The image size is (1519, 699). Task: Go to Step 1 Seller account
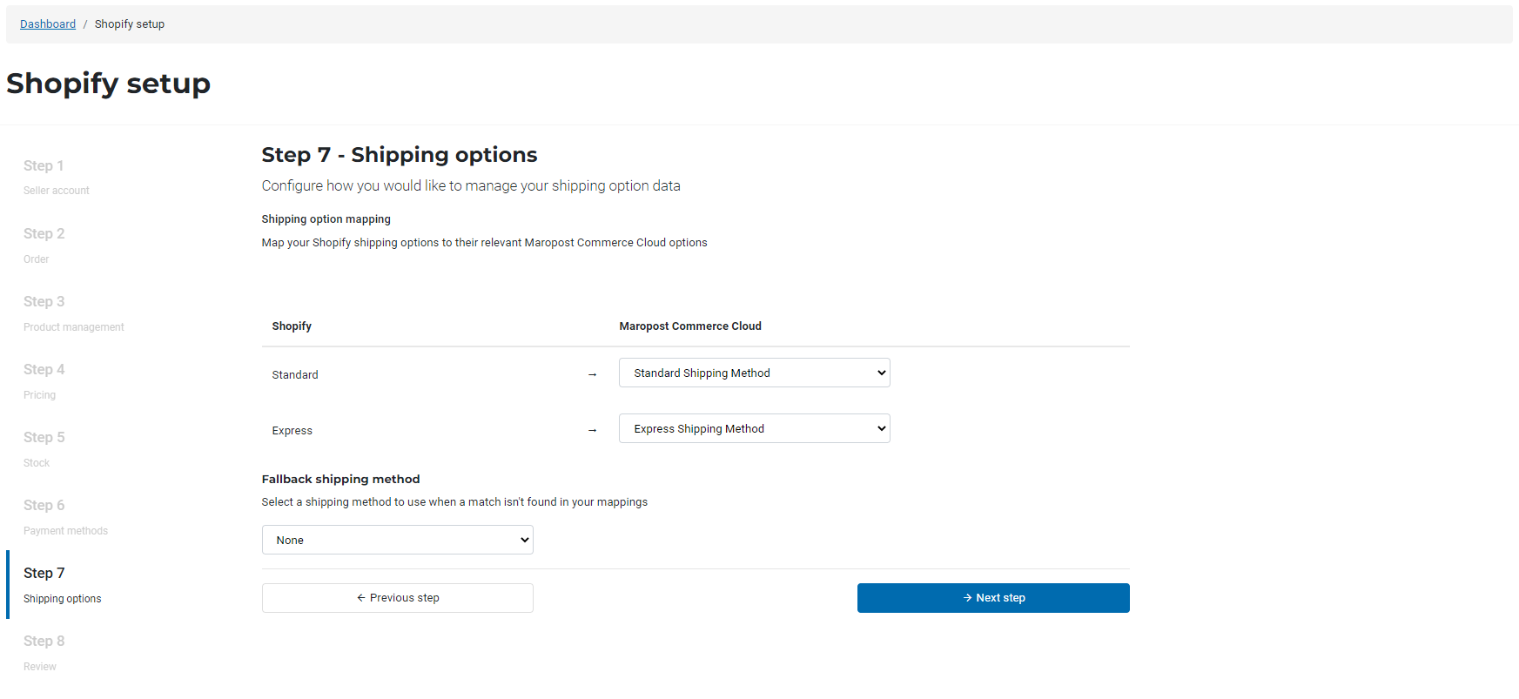tap(57, 177)
